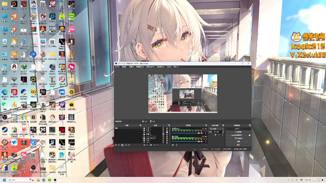Move source down arrow in Sources panel
Viewport: 326px width, 183px height.
(157, 145)
